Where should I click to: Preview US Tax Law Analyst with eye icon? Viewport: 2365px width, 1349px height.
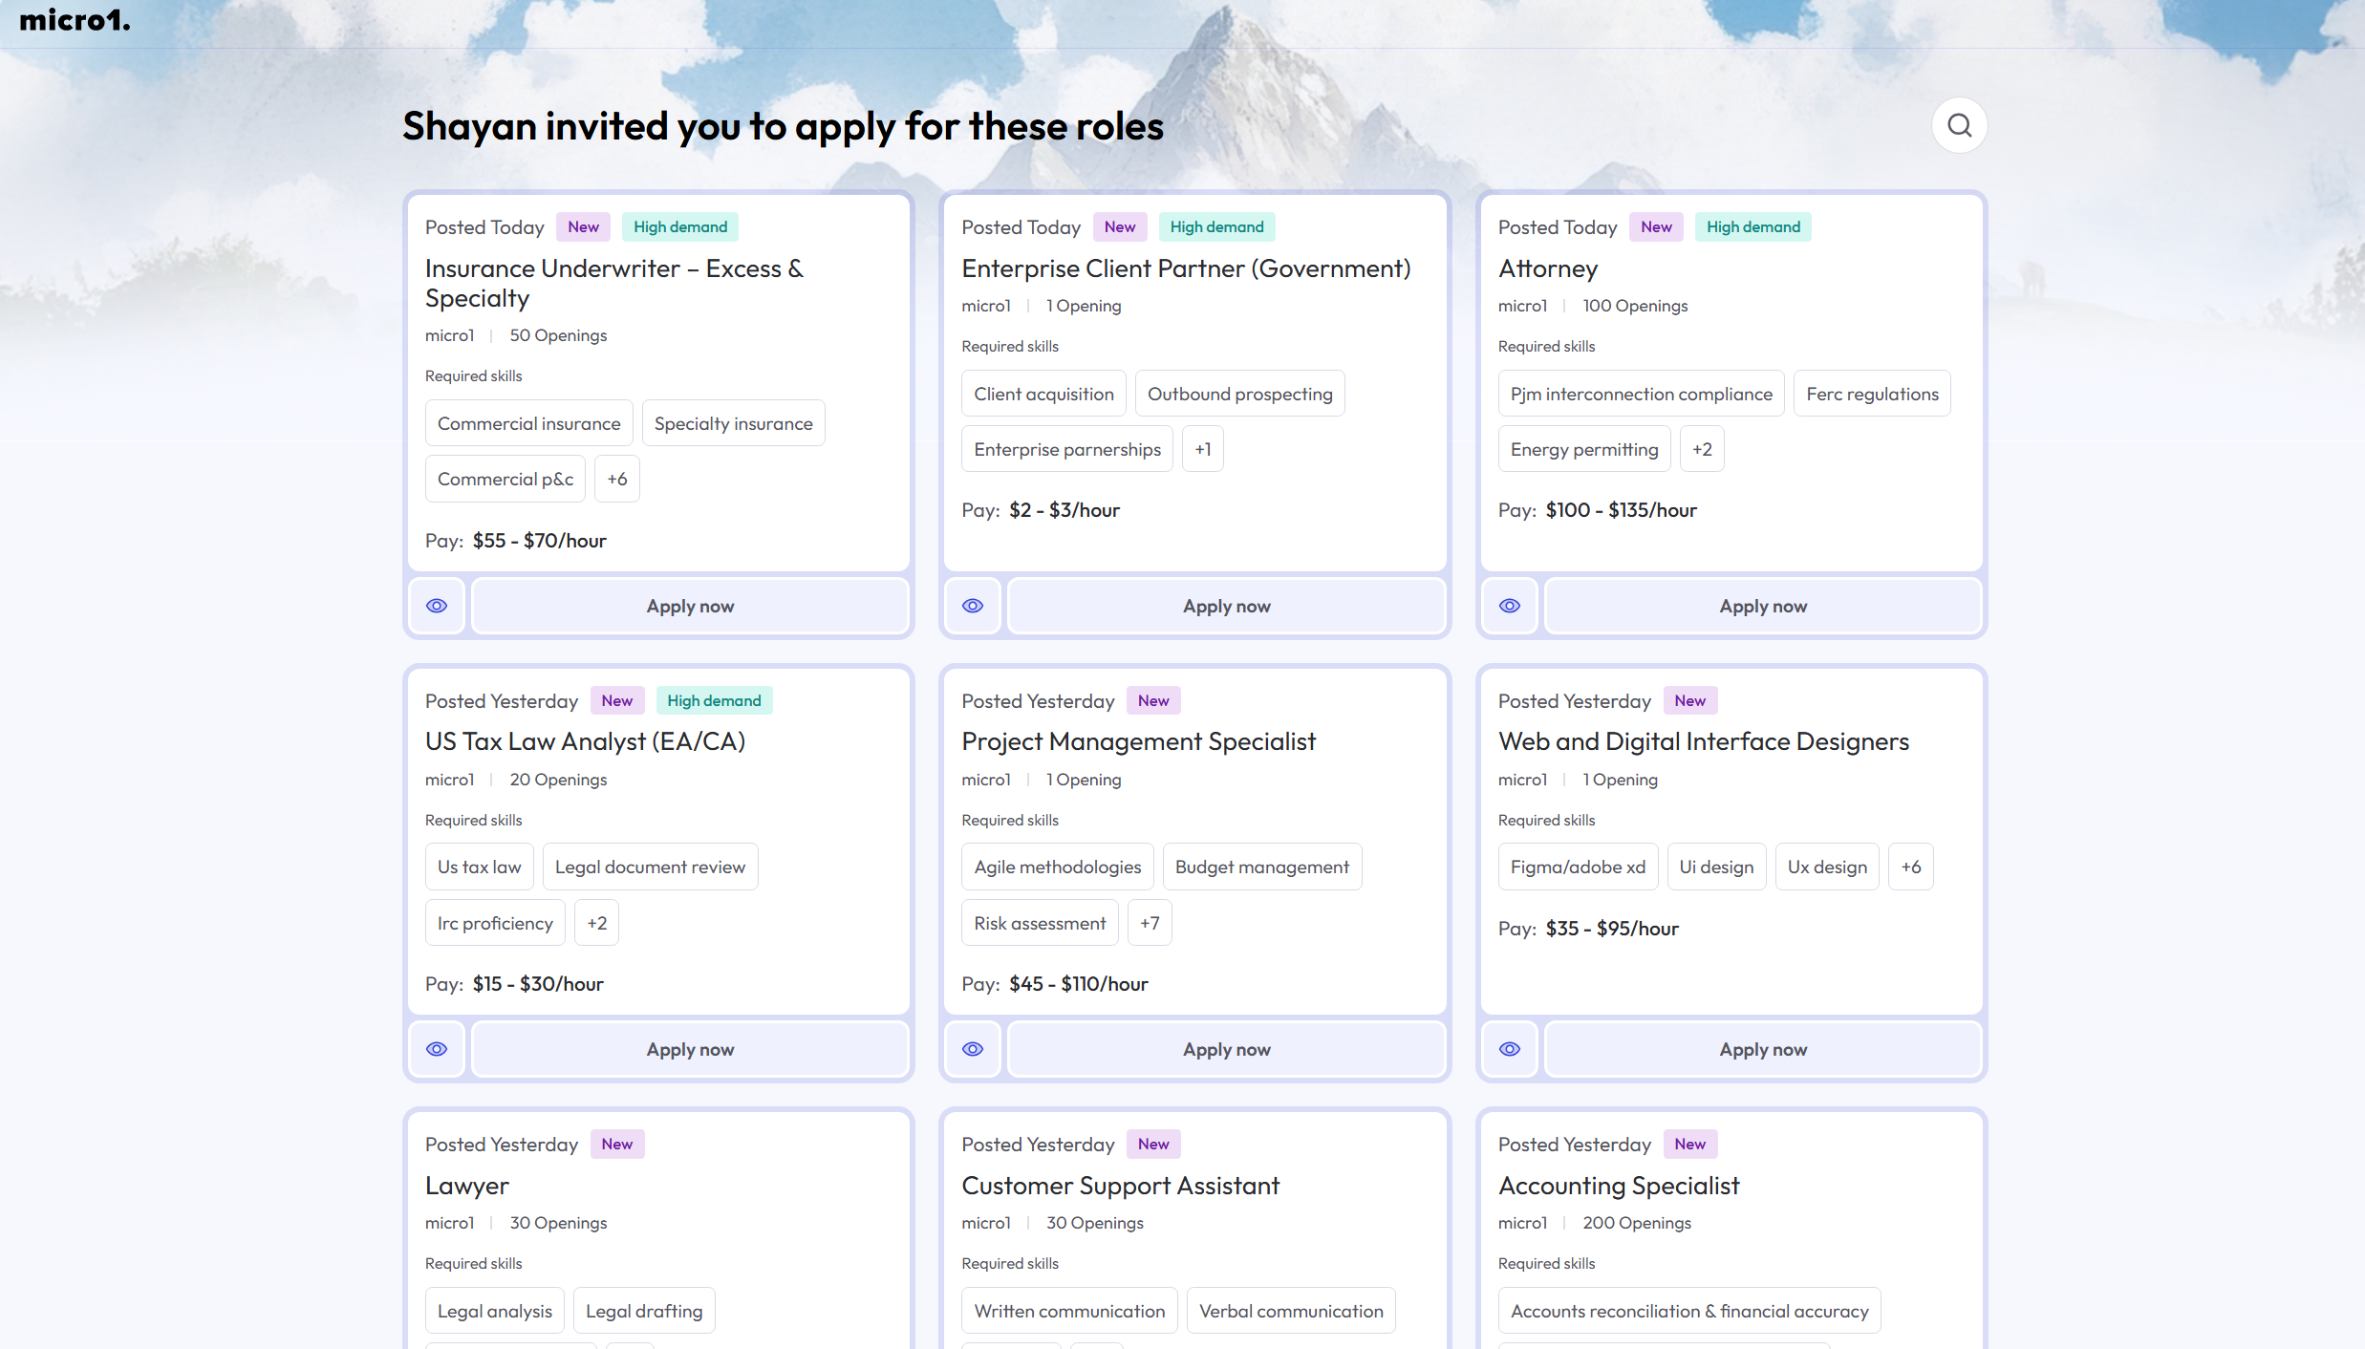pyautogui.click(x=437, y=1049)
